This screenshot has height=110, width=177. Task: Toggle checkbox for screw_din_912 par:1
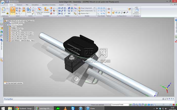coord(8,33)
